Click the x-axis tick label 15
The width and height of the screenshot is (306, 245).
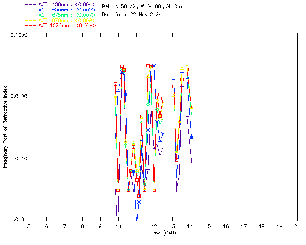(x=208, y=226)
